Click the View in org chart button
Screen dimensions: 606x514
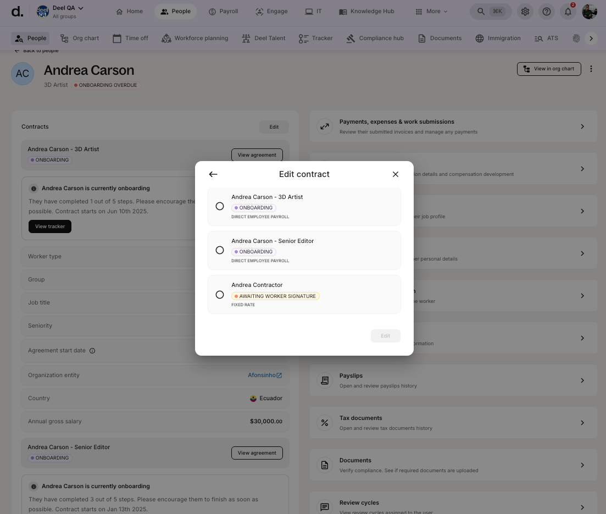[548, 69]
